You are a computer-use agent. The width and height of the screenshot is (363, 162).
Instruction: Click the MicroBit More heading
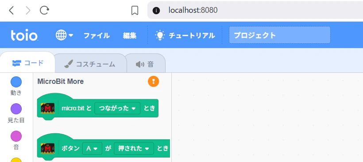[x=60, y=82]
